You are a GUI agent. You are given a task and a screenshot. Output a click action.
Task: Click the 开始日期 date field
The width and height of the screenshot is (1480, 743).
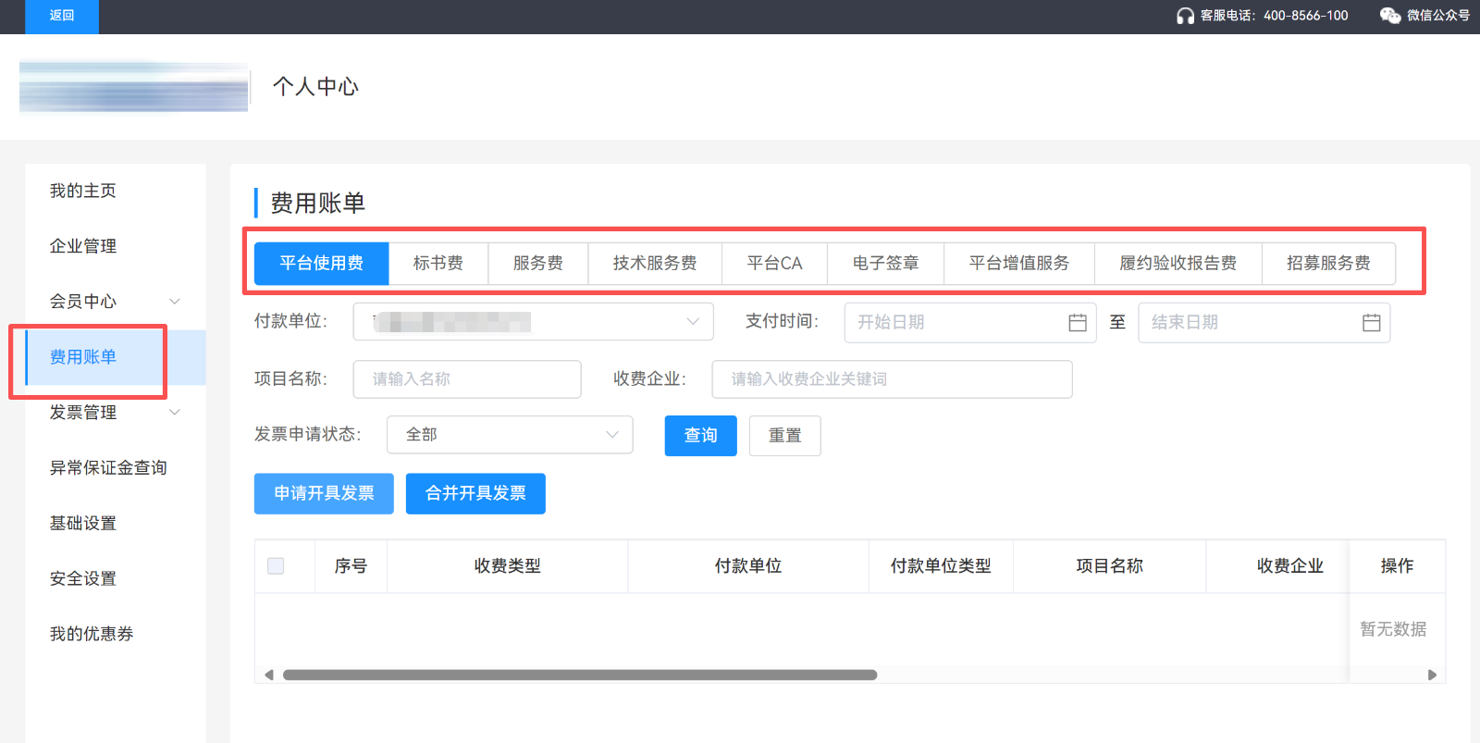[970, 323]
